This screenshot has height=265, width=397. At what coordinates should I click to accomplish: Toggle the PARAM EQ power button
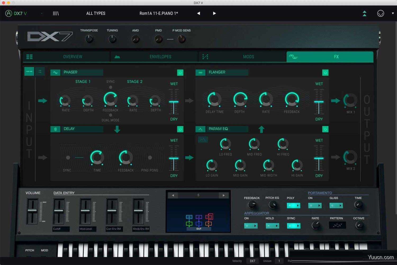[325, 129]
